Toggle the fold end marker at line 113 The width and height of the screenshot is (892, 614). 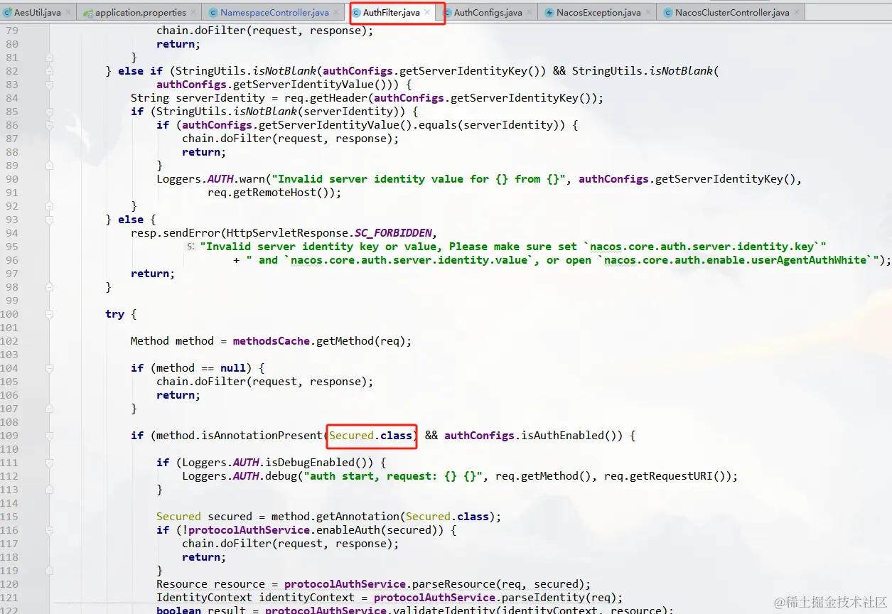tap(49, 490)
